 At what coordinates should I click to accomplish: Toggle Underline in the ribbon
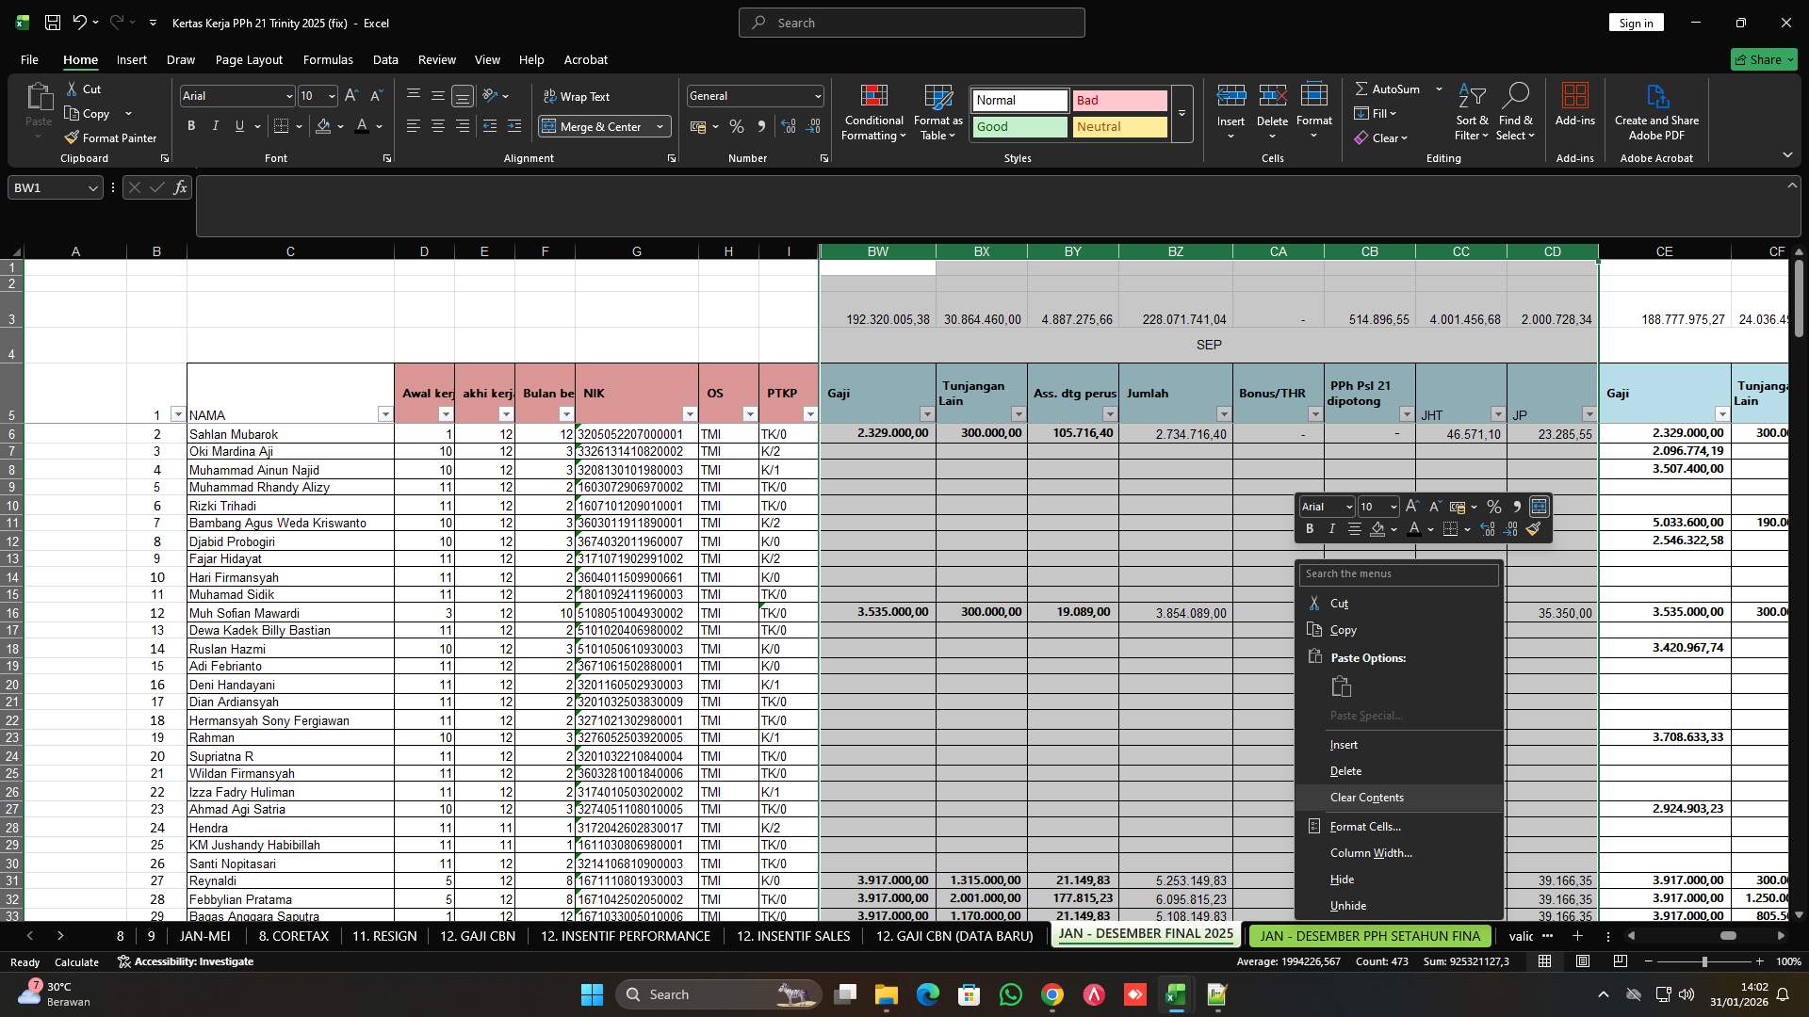point(238,125)
